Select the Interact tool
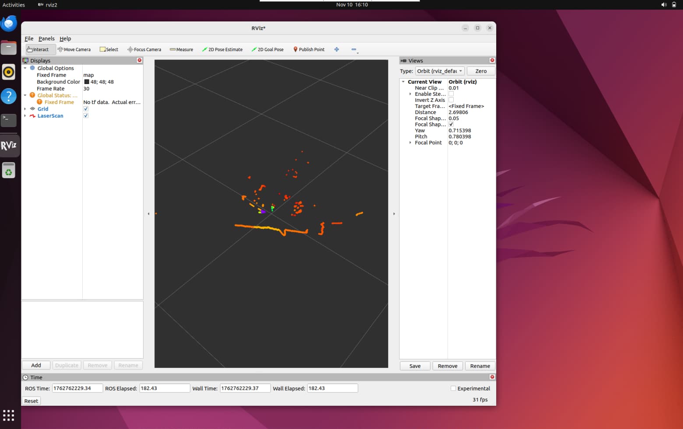Image resolution: width=683 pixels, height=429 pixels. pyautogui.click(x=40, y=49)
